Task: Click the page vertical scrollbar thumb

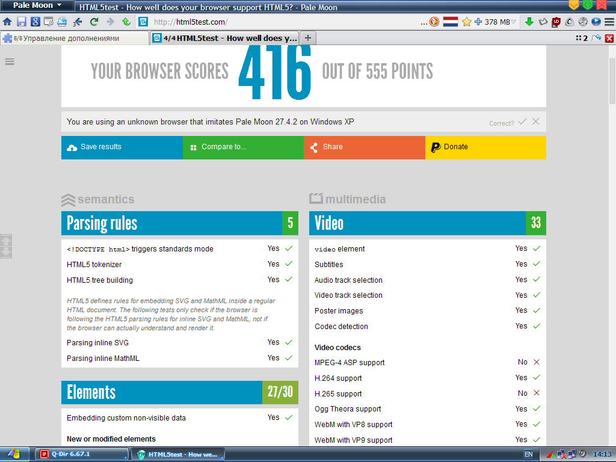Action: click(x=612, y=81)
